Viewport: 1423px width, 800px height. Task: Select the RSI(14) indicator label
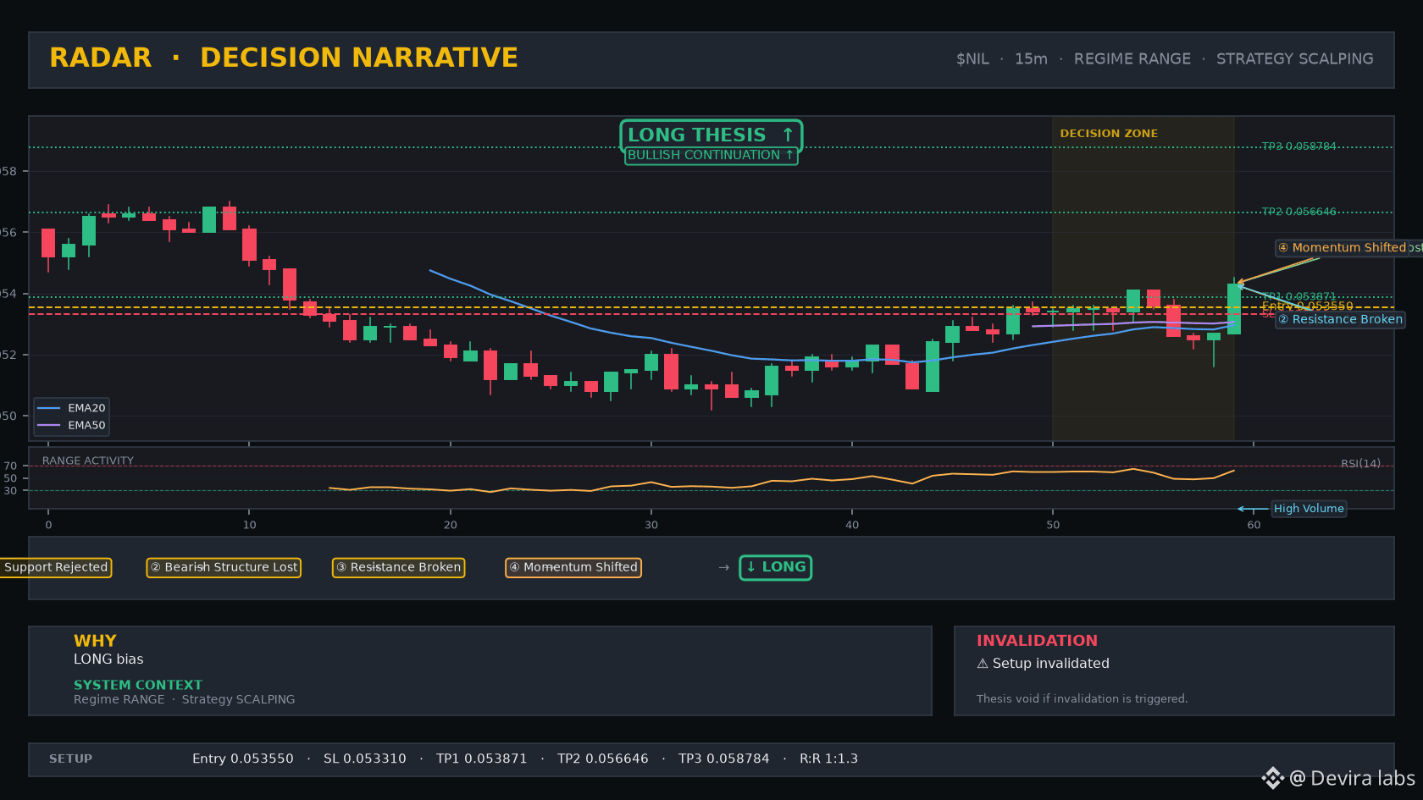tap(1360, 463)
